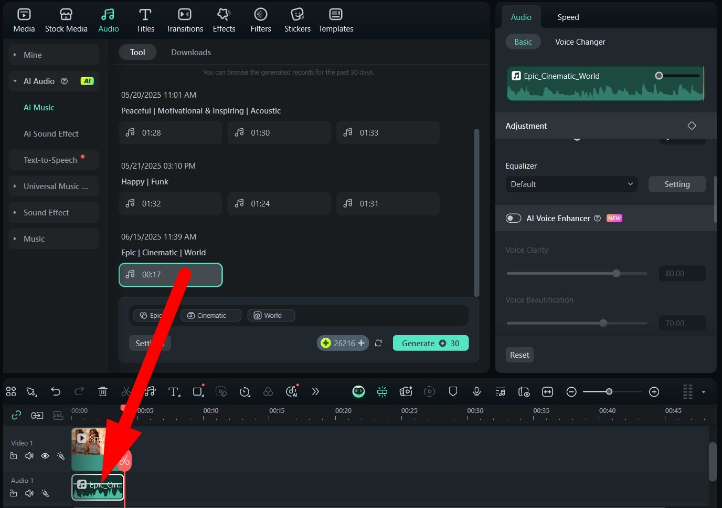The width and height of the screenshot is (722, 508).
Task: Toggle the timeline link icon
Action: [16, 415]
